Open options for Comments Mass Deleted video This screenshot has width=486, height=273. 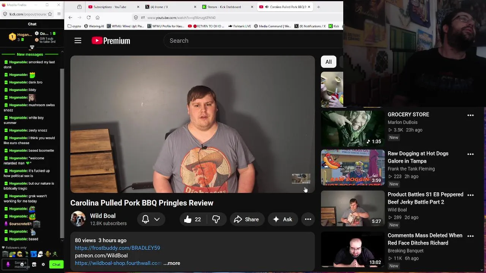click(470, 236)
